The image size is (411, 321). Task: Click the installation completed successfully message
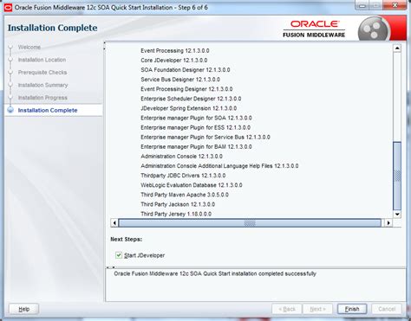click(x=215, y=273)
